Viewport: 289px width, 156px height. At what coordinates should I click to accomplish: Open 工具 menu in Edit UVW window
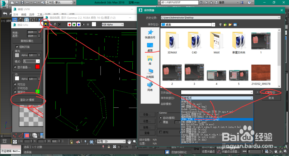pyautogui.click(x=40, y=14)
